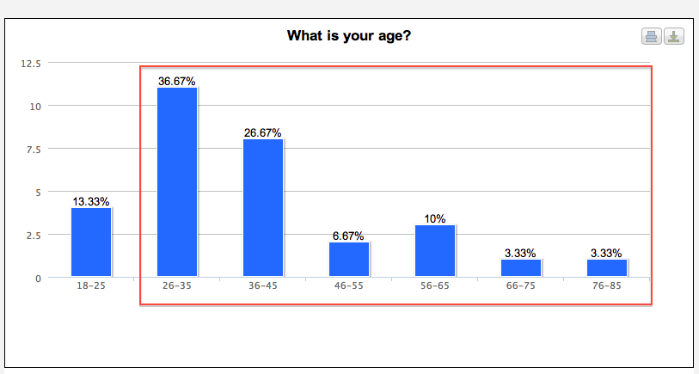This screenshot has height=374, width=699.
Task: Click the 12.5 y-axis label
Action: (31, 64)
